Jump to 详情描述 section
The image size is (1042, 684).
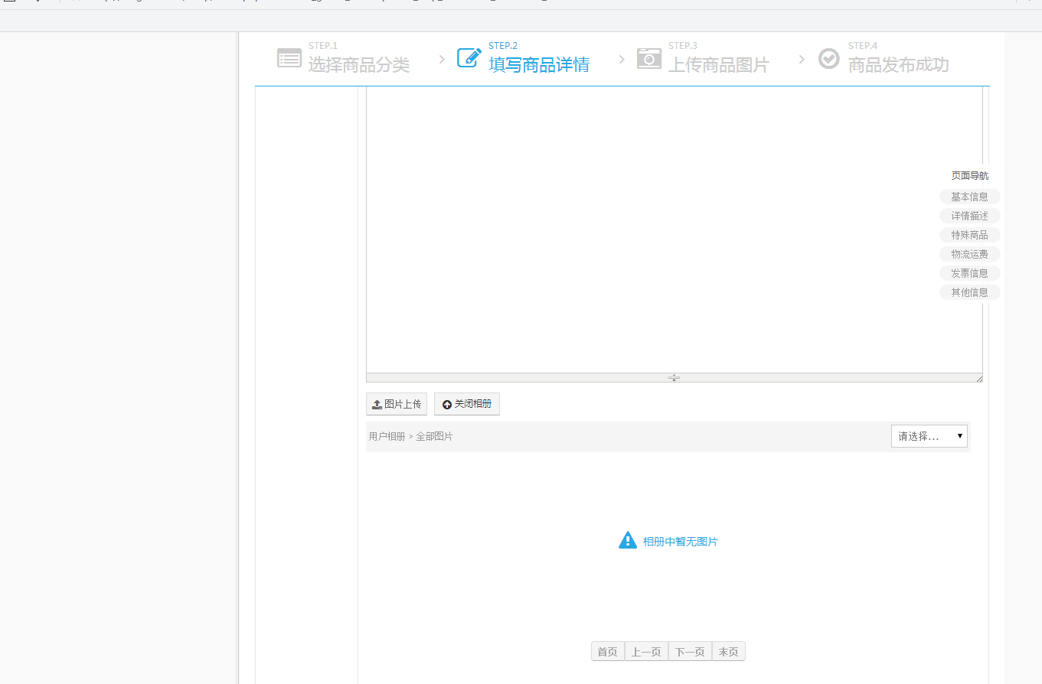970,216
